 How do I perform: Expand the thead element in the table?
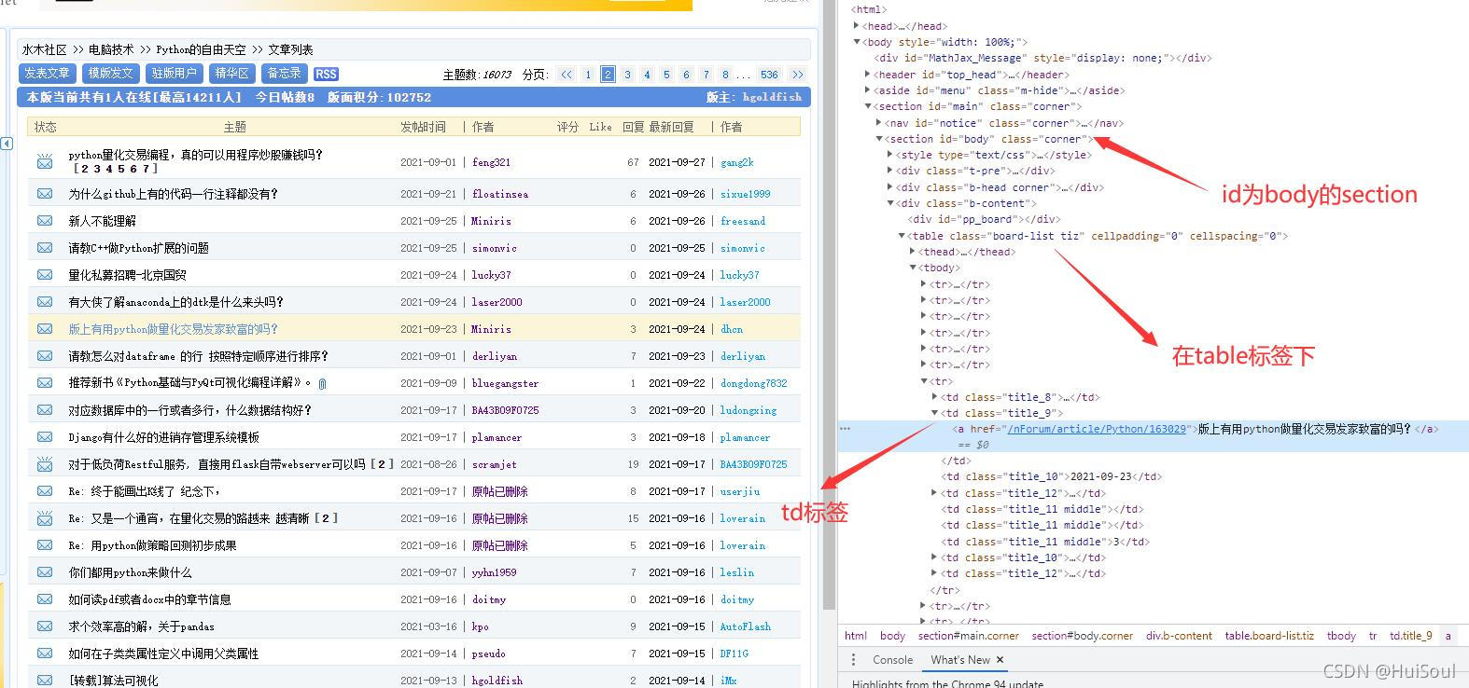(913, 252)
